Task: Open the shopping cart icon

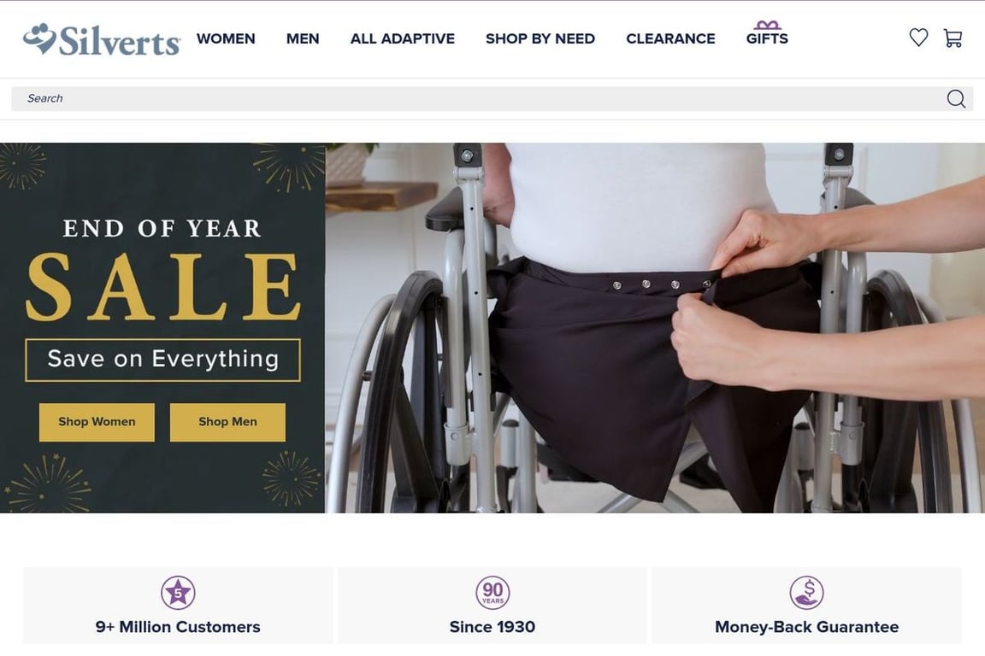Action: [953, 38]
